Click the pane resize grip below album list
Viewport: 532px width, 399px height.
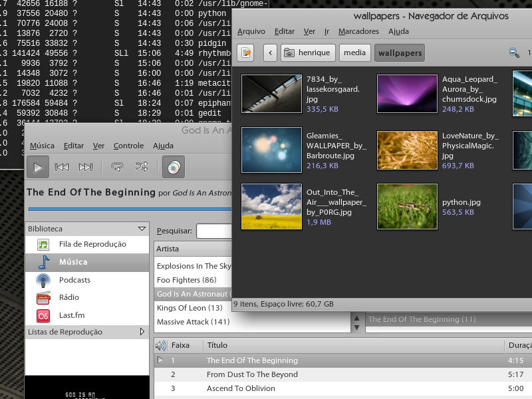(363, 335)
